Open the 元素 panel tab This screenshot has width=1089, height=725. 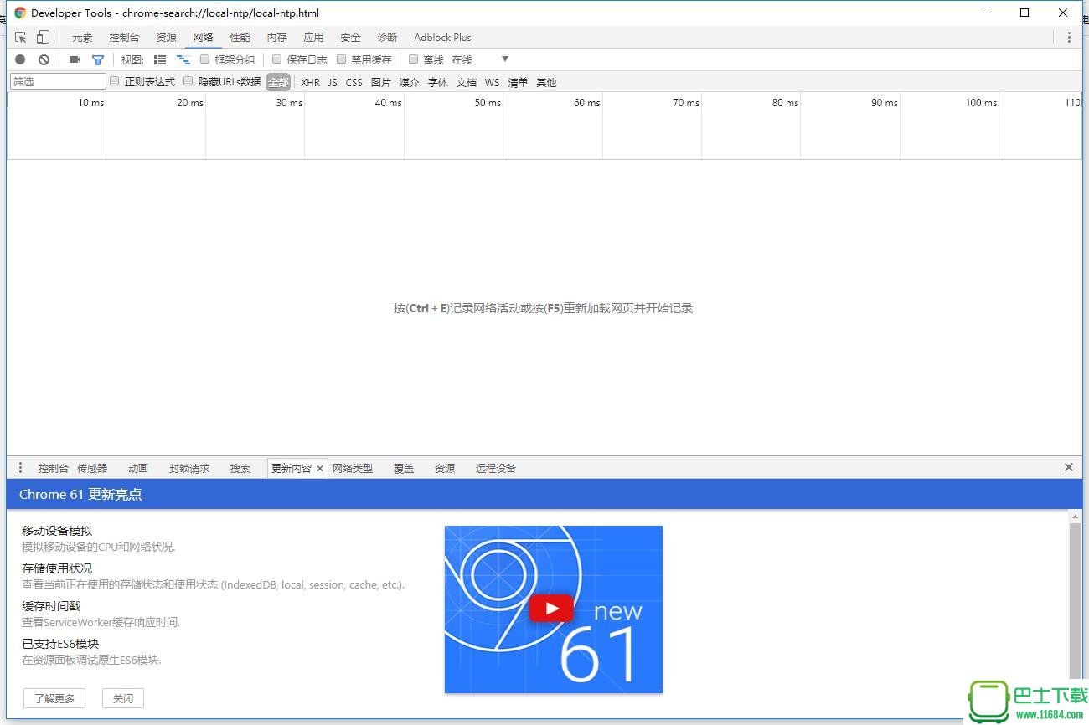[82, 38]
